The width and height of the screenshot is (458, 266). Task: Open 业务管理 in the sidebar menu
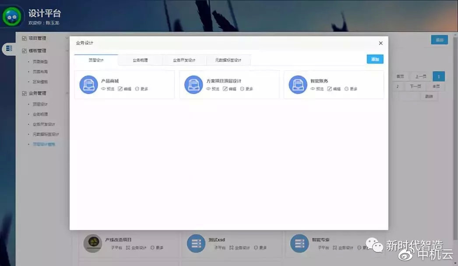(x=37, y=94)
